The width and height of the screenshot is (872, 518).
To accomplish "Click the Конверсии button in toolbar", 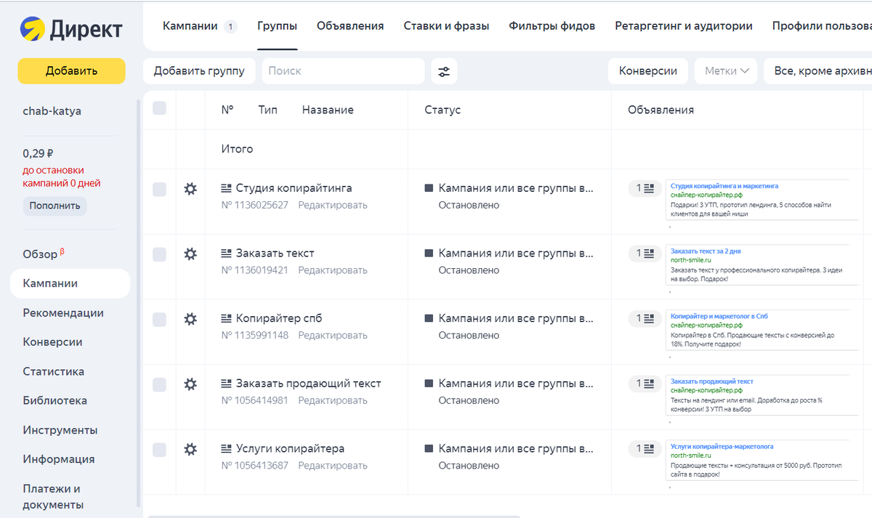I will 648,71.
